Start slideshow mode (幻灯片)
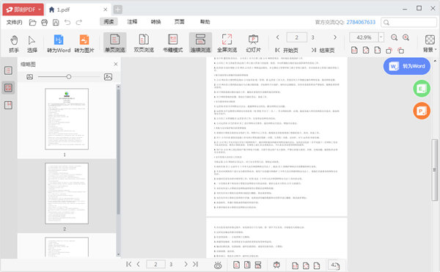The height and width of the screenshot is (272, 440). pyautogui.click(x=253, y=43)
